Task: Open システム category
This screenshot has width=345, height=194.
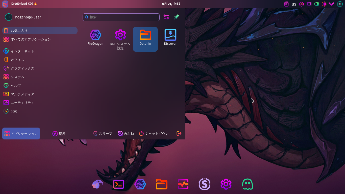Action: coord(40,77)
